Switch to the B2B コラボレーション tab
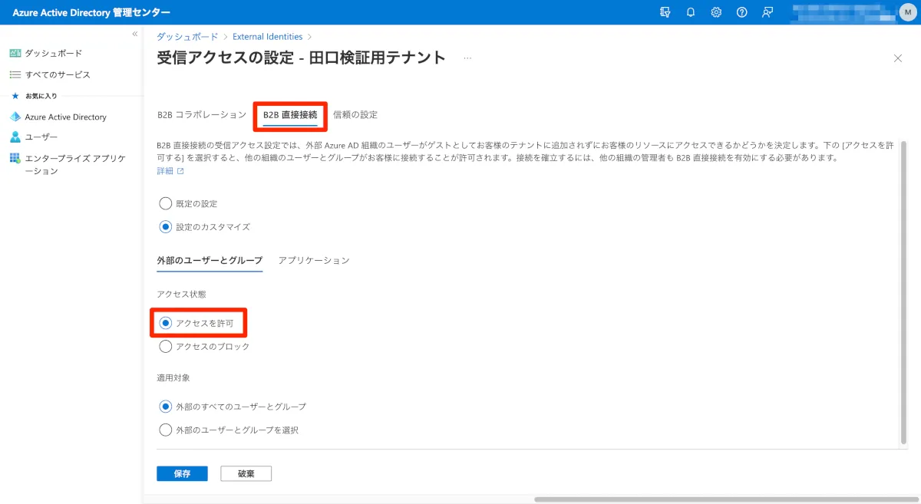 coord(202,115)
